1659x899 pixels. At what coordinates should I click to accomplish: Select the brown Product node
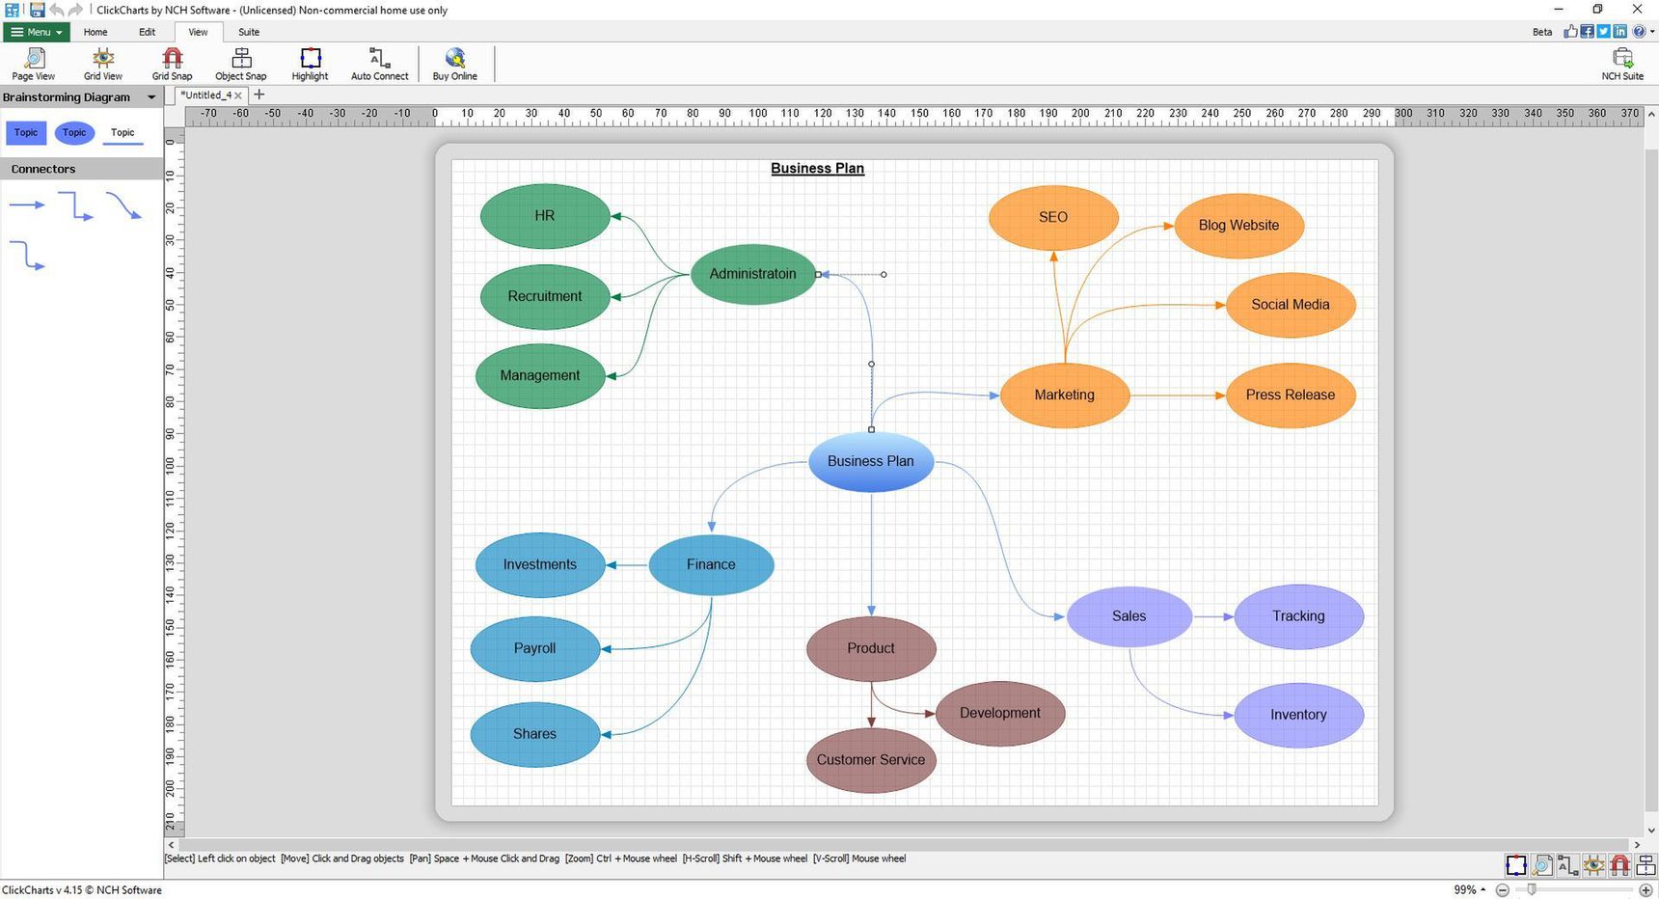point(871,648)
